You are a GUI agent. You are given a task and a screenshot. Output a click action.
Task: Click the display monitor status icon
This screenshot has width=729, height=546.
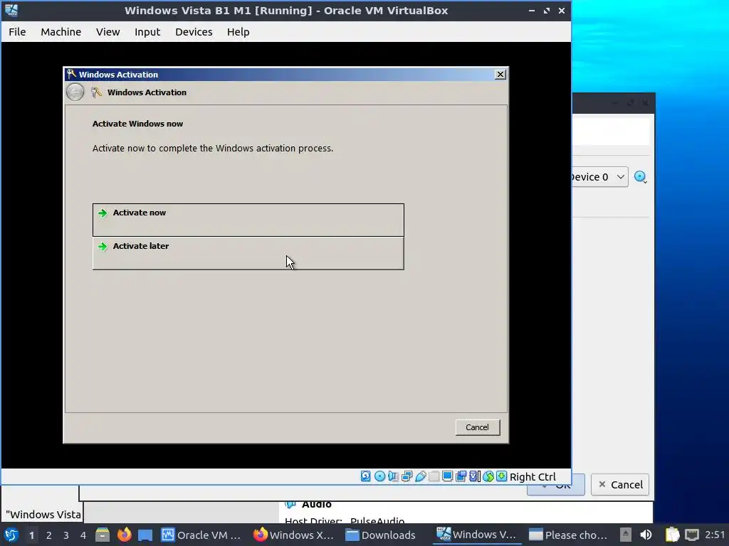point(447,476)
